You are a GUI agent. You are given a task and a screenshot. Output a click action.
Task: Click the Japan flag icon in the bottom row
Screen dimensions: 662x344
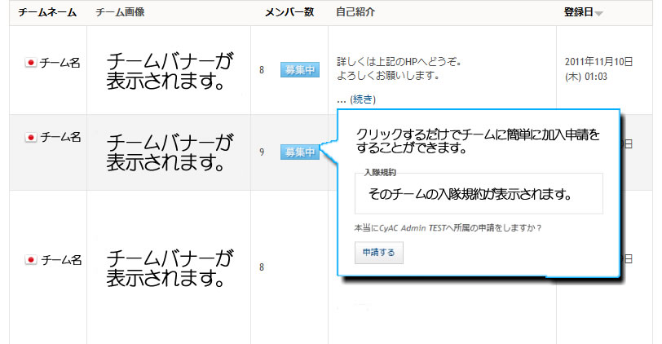(31, 260)
